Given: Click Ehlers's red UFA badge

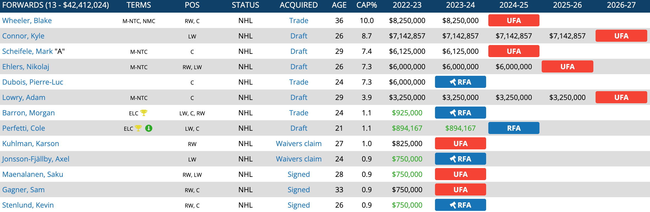Looking at the screenshot, I should tap(567, 67).
